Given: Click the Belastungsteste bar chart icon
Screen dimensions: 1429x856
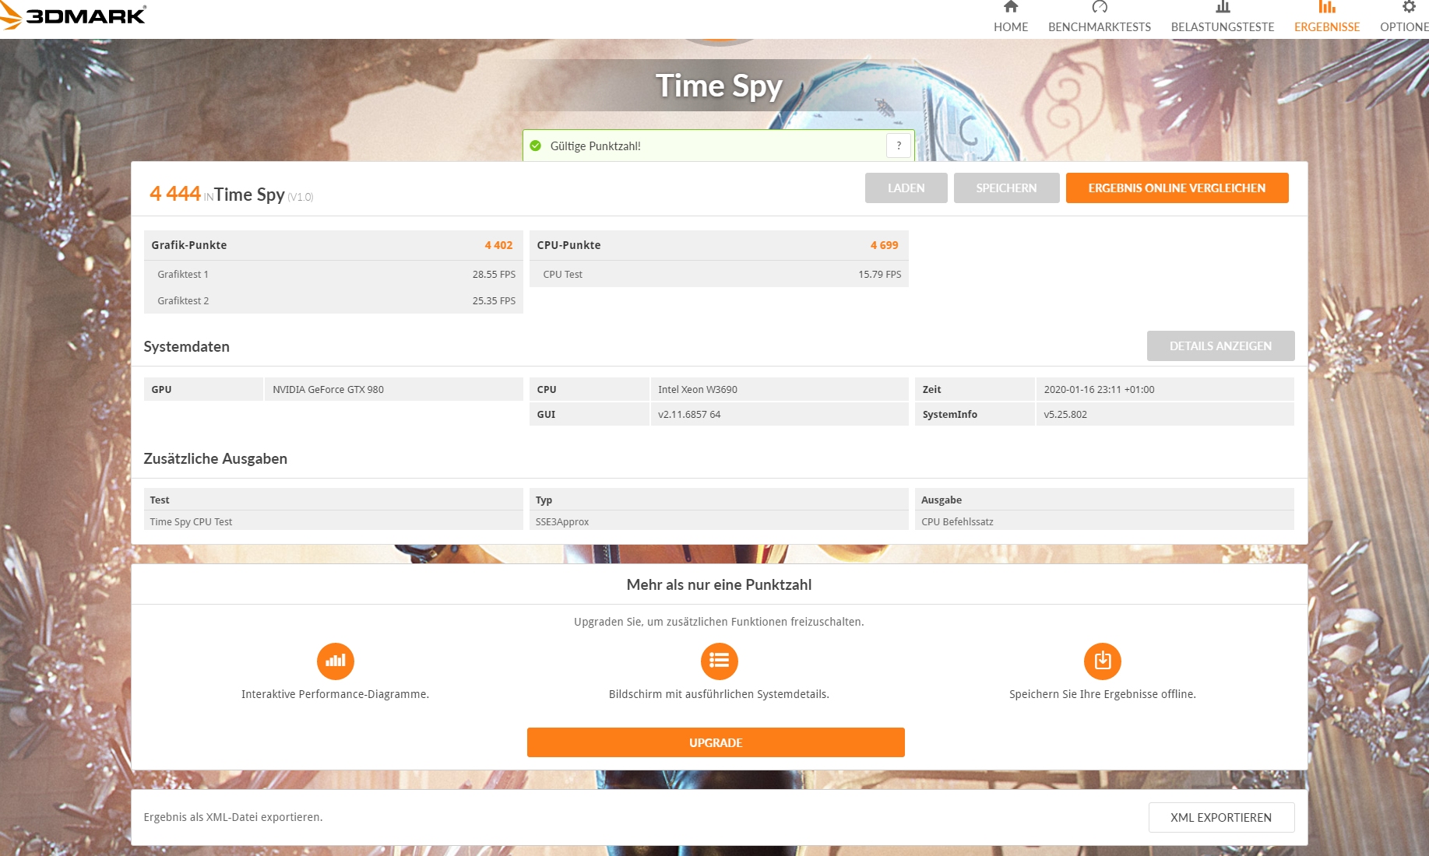Looking at the screenshot, I should [x=1223, y=7].
